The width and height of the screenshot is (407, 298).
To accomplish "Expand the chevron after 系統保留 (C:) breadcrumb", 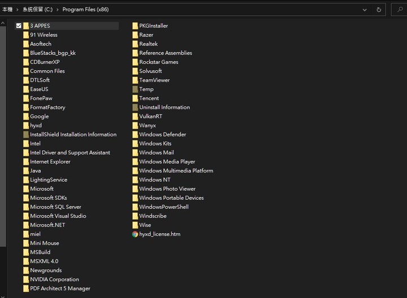I will point(57,10).
